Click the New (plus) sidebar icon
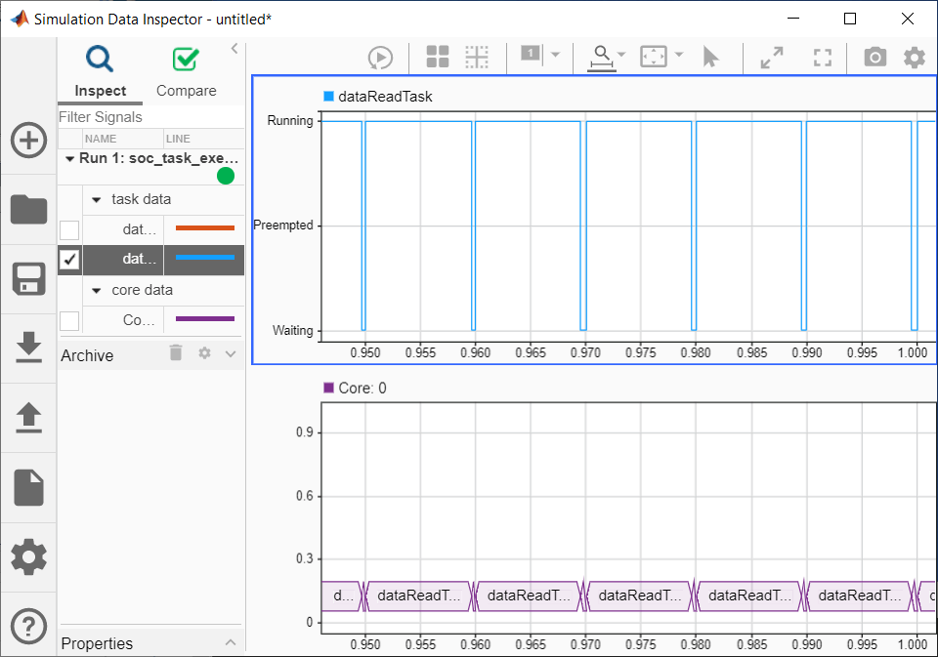This screenshot has height=657, width=938. tap(28, 141)
